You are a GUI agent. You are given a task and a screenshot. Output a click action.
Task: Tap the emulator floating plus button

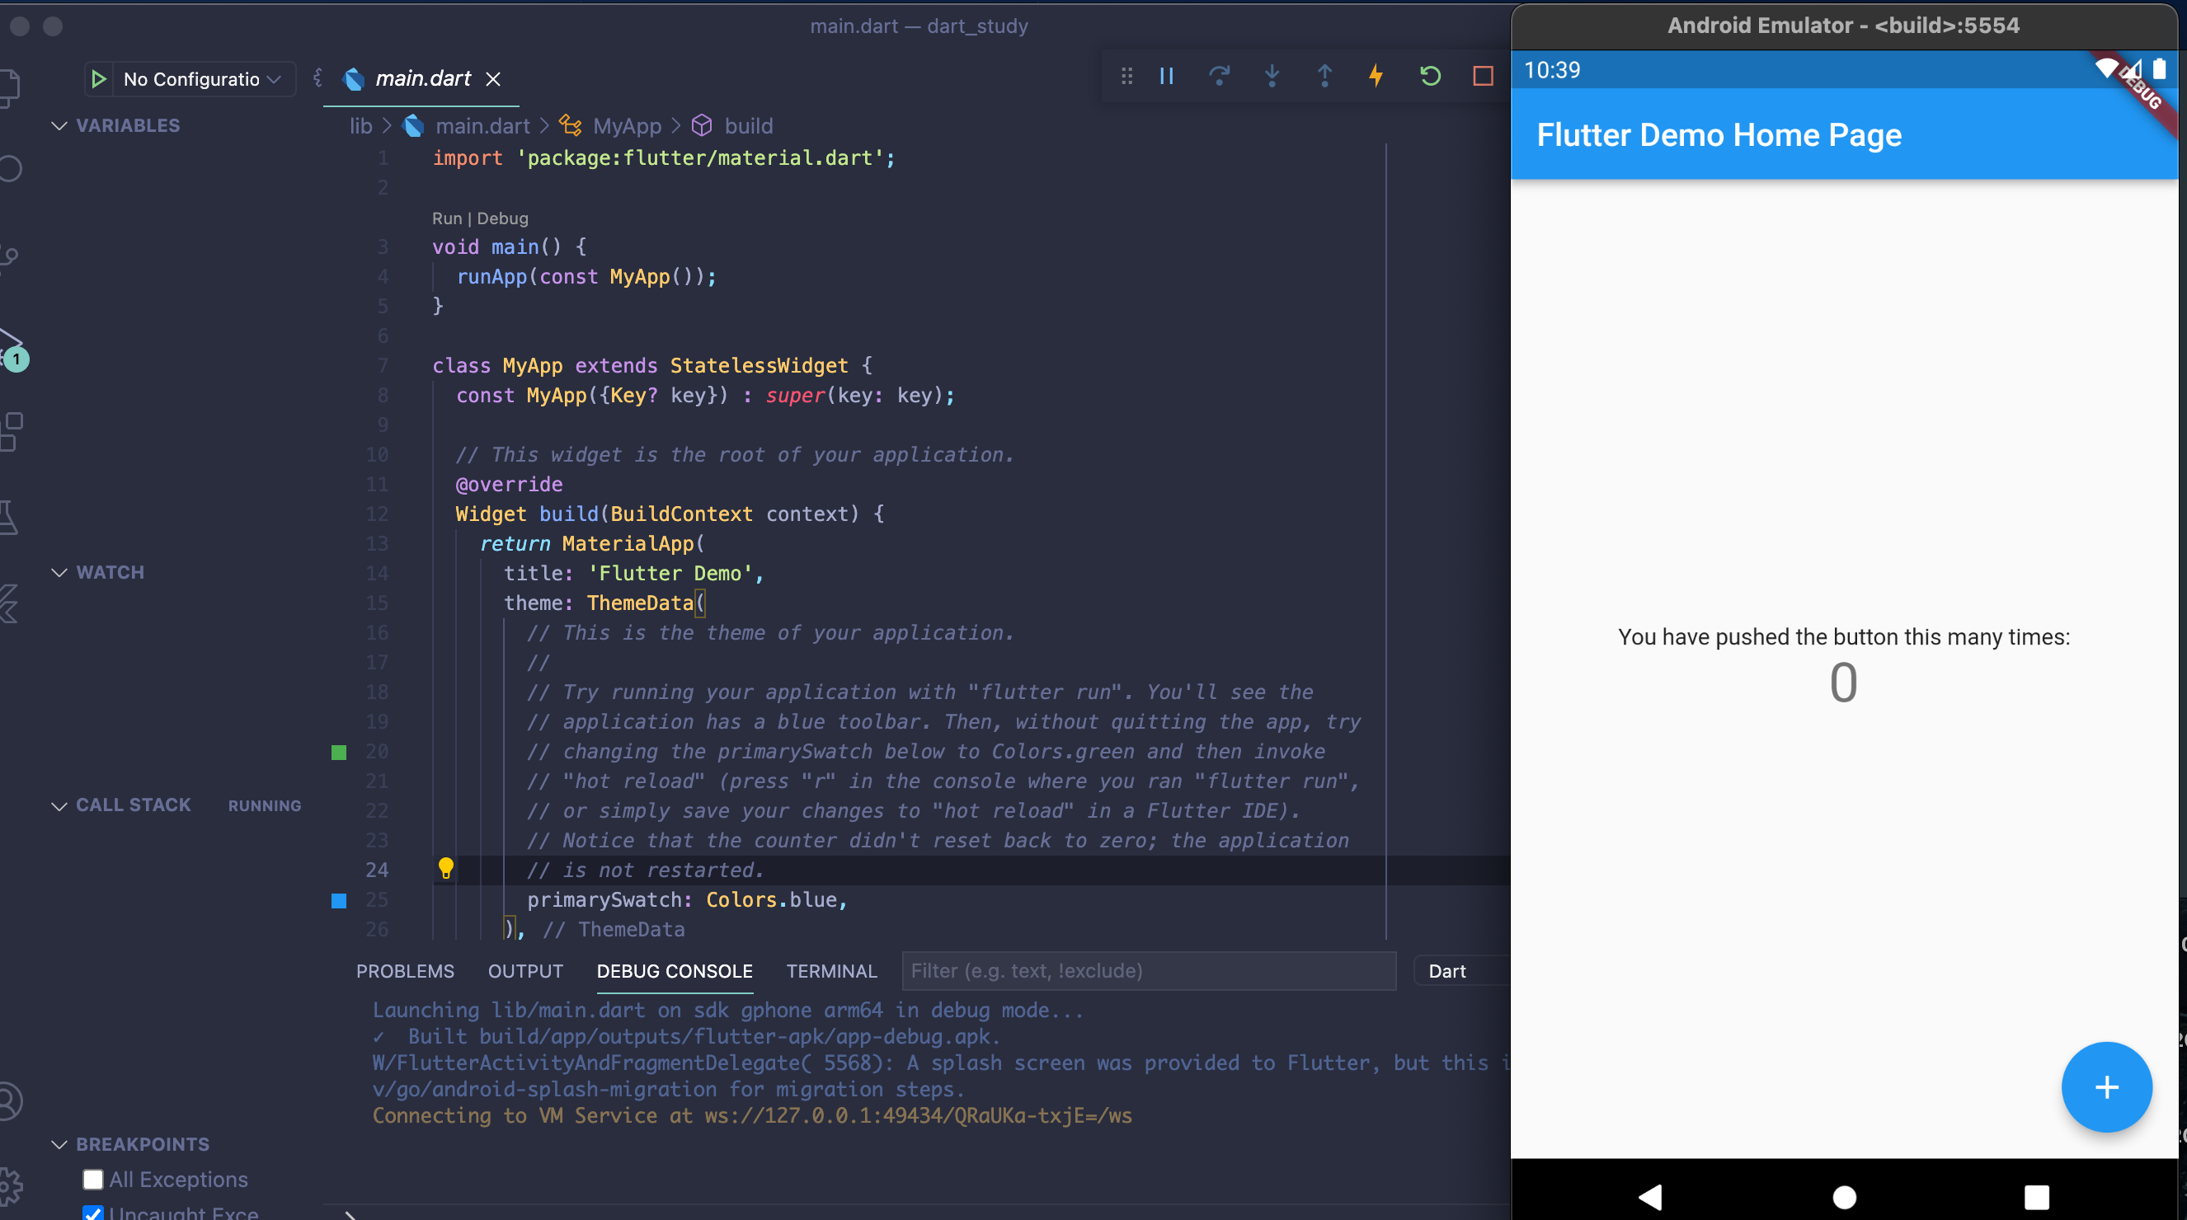2106,1086
